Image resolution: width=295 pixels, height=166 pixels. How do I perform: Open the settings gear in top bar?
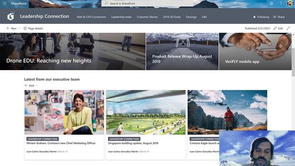coord(271,3)
